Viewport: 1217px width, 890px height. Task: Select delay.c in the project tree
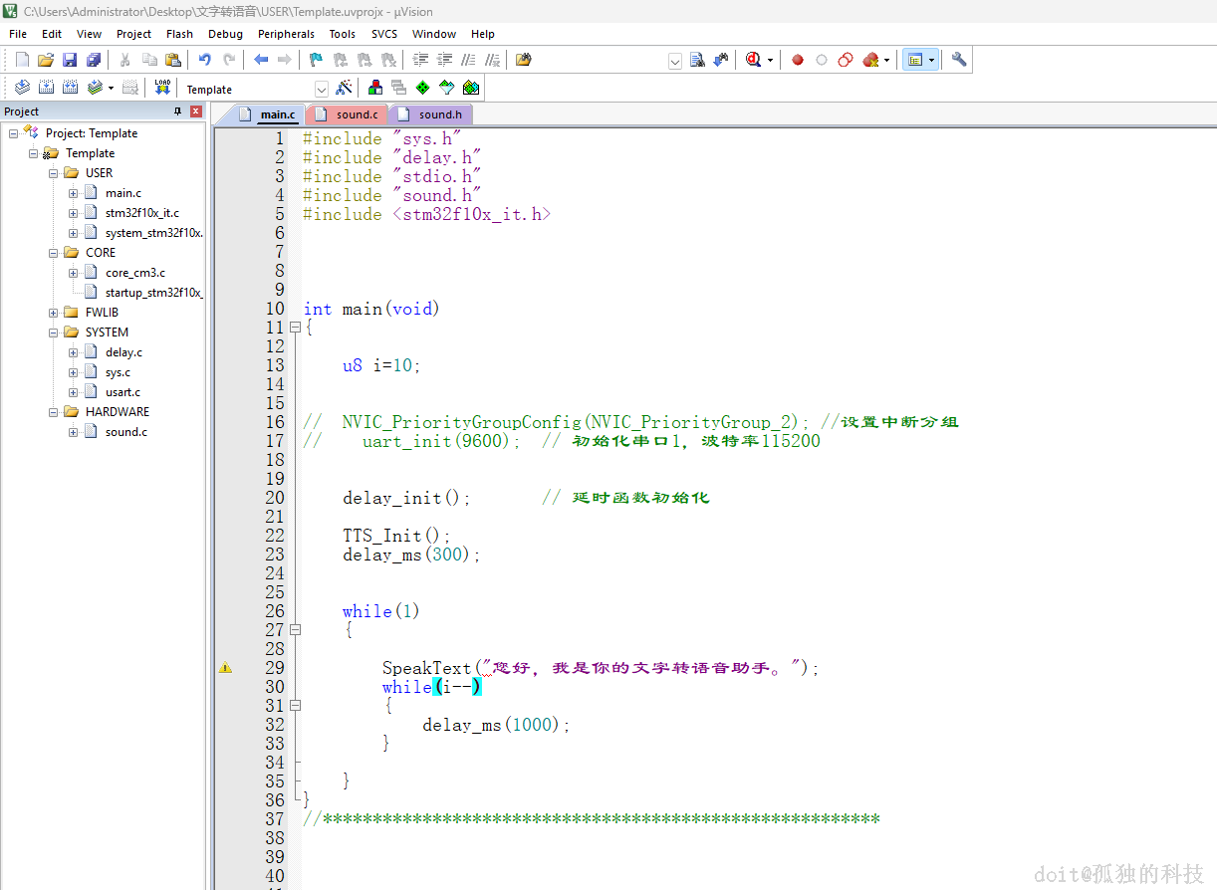pyautogui.click(x=123, y=352)
